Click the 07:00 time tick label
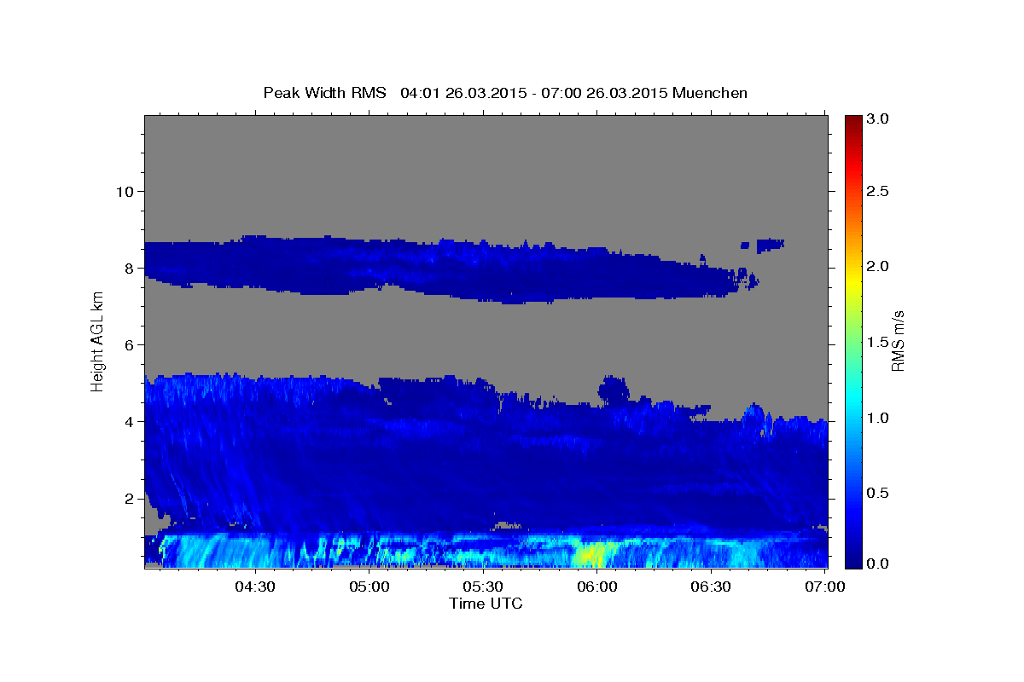 click(825, 587)
